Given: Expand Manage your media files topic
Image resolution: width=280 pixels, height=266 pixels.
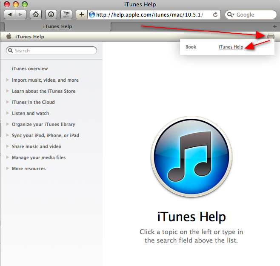Looking at the screenshot, I should click(8, 157).
